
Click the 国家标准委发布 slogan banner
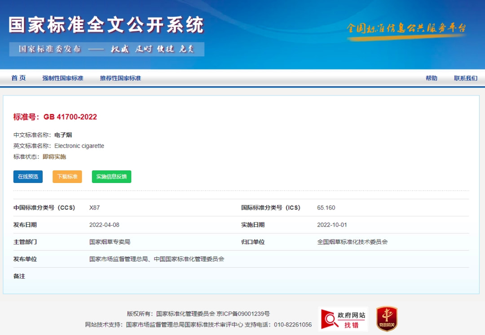click(x=106, y=49)
